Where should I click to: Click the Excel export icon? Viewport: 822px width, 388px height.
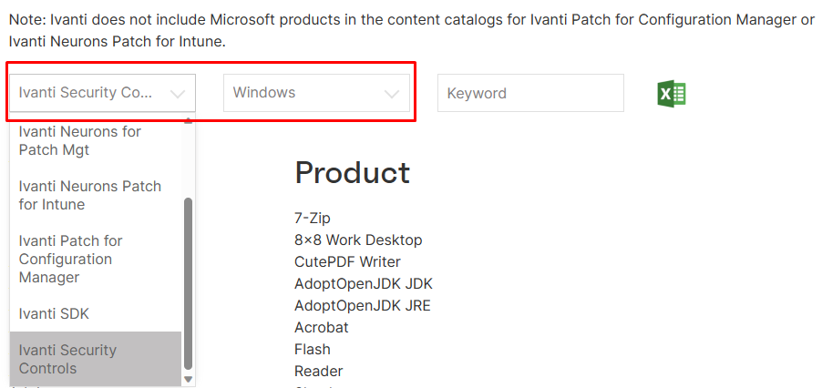[x=672, y=93]
